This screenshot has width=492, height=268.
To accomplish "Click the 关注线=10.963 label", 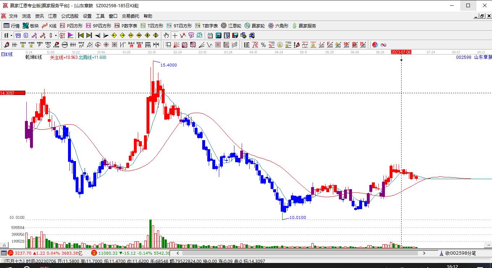I will [64, 57].
